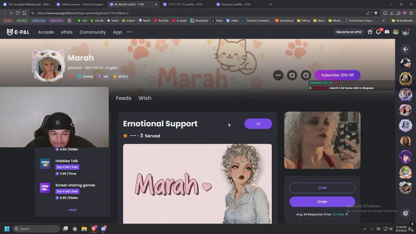
Task: Expand the services list with More
Action: pos(73,210)
